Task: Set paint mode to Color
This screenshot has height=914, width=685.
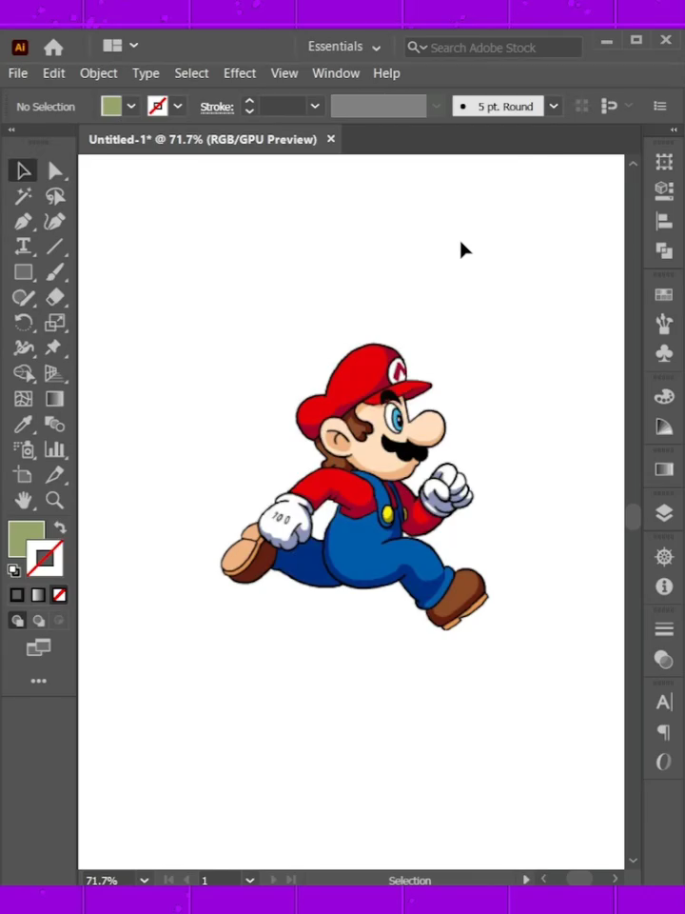Action: tap(17, 594)
